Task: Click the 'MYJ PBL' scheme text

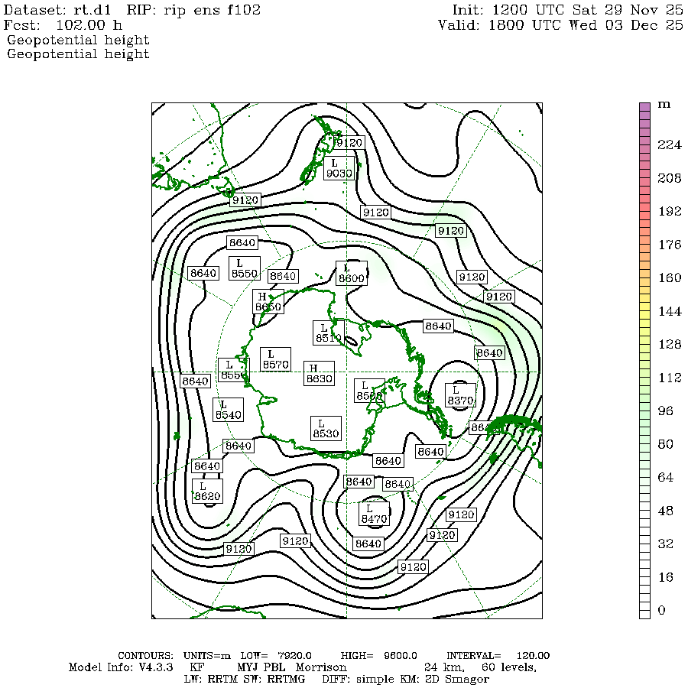Action: 261,667
